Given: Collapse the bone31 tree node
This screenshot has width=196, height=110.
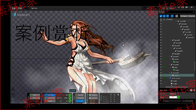Looking at the screenshot, I should (178, 24).
